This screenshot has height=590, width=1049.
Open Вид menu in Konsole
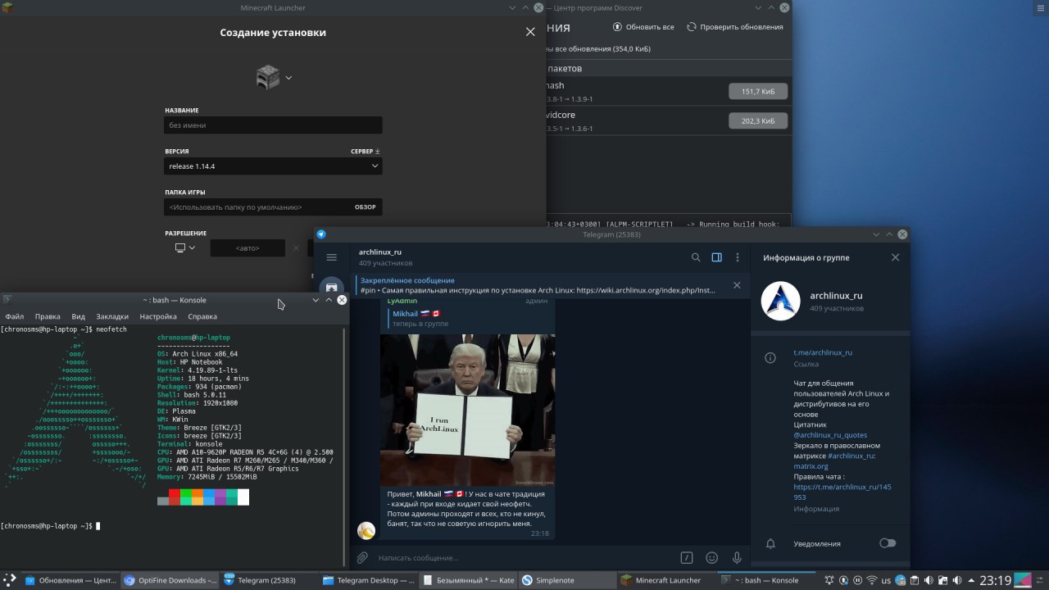tap(79, 316)
